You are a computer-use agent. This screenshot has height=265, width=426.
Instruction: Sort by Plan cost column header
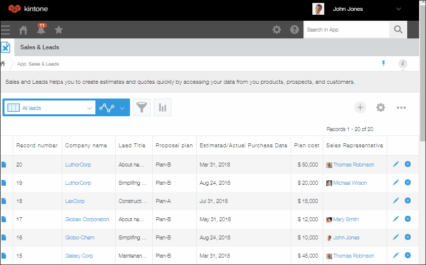pyautogui.click(x=306, y=145)
